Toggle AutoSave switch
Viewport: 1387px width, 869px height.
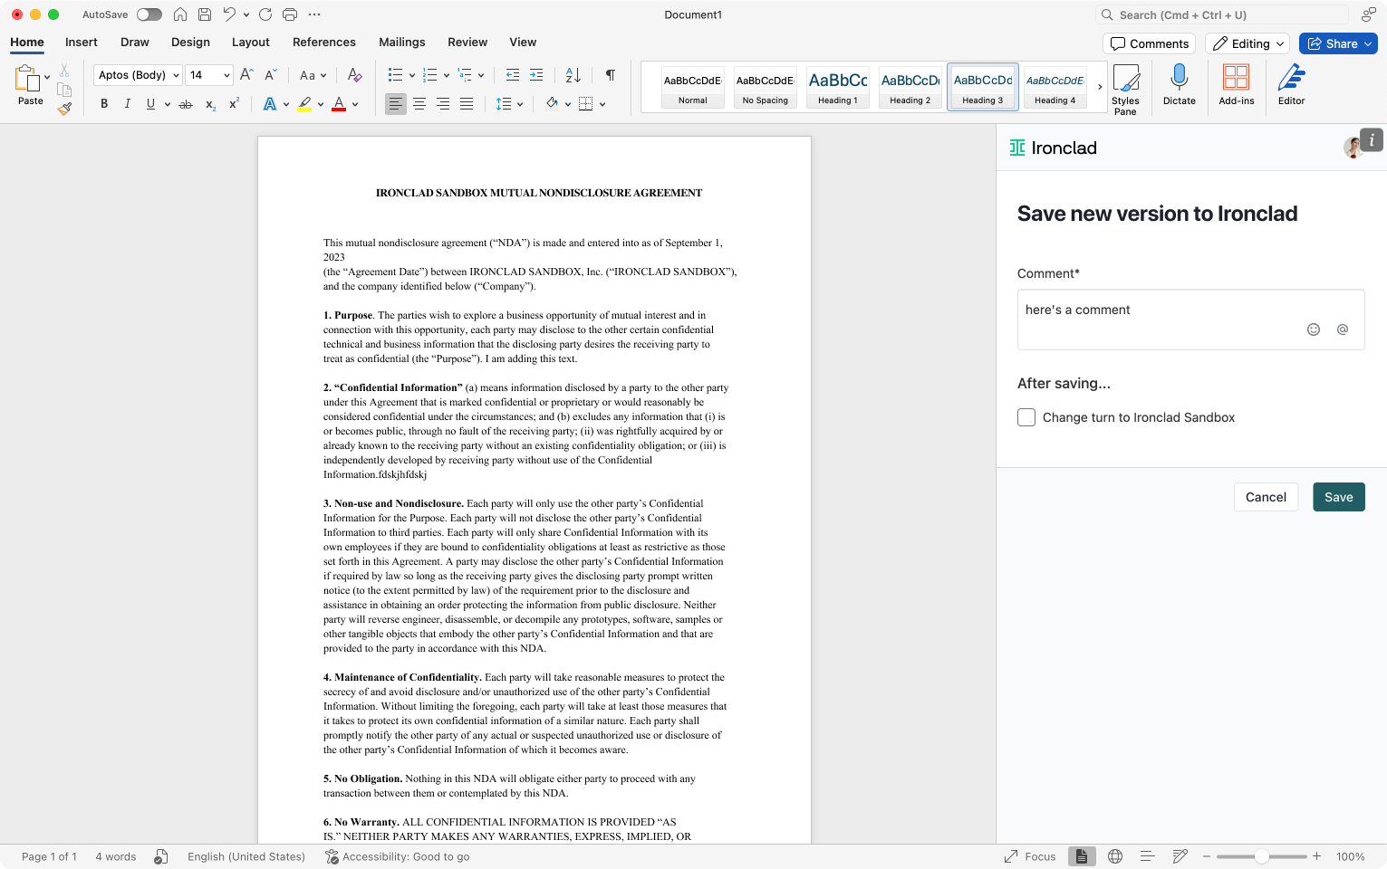[x=149, y=14]
